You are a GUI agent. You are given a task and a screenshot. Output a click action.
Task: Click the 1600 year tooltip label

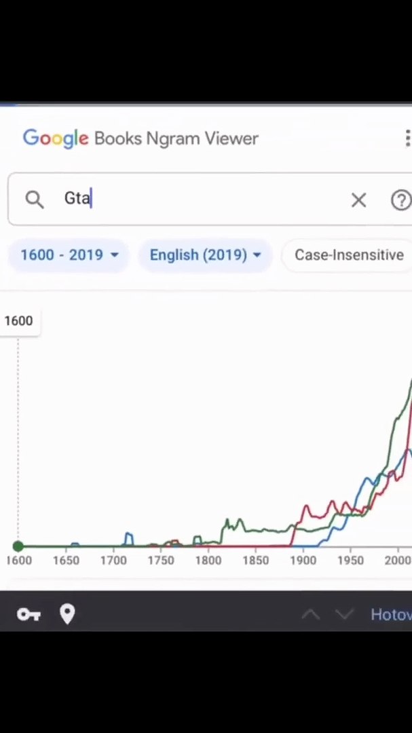[x=19, y=321]
